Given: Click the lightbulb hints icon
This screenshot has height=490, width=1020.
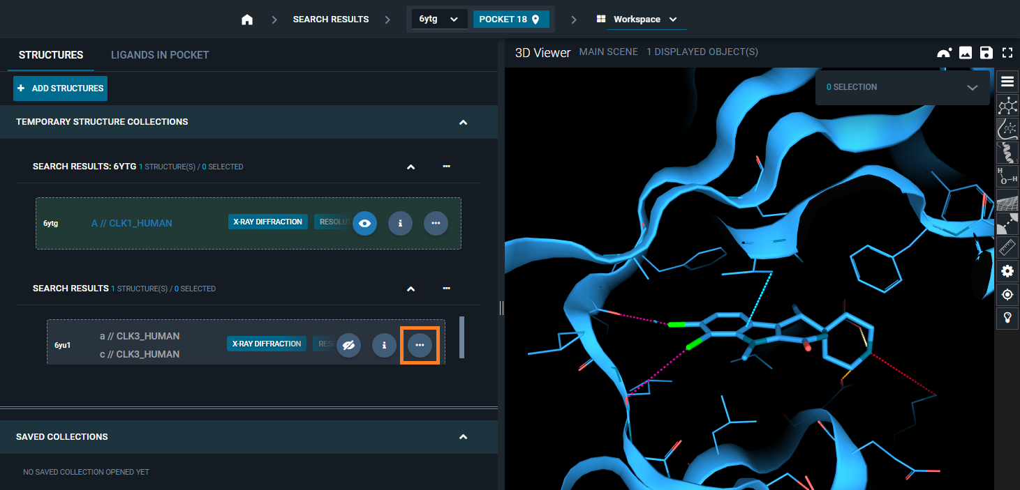Looking at the screenshot, I should click(1007, 319).
